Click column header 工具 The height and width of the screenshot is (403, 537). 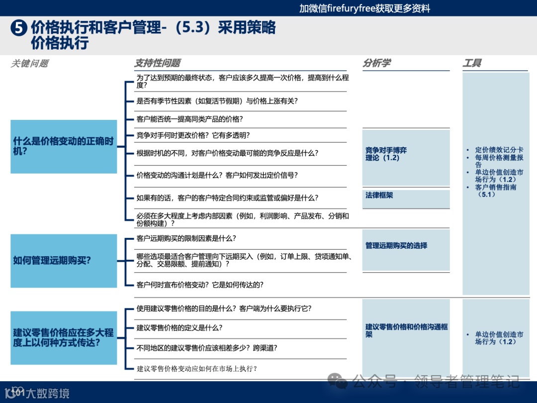coord(472,63)
